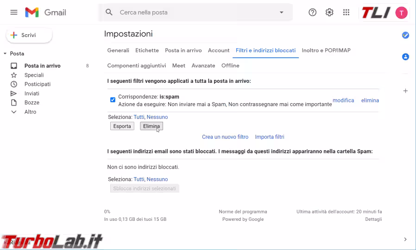Switch to the Inoltro e POP/IMAP tab

click(x=326, y=50)
